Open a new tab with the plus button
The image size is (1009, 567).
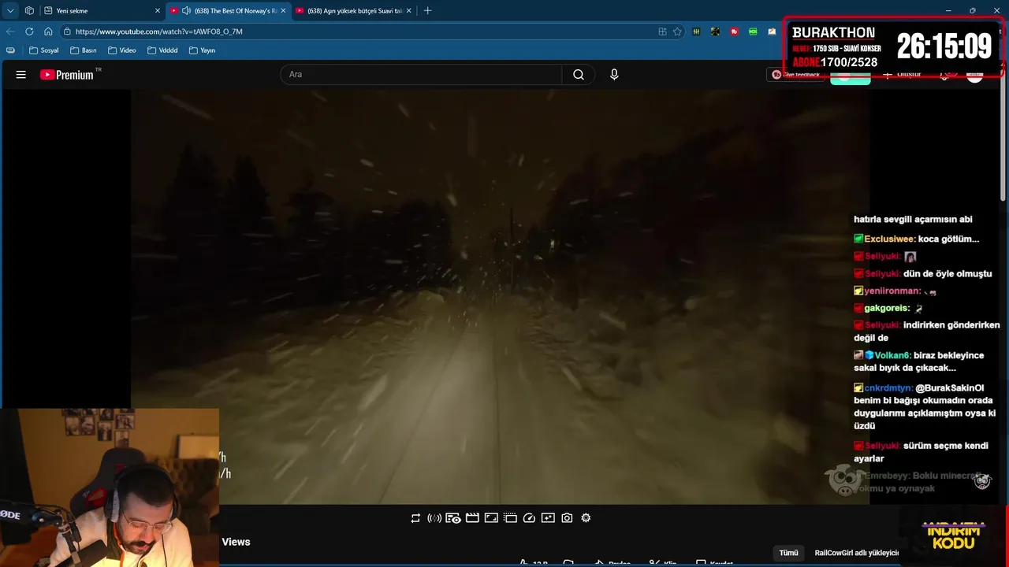tap(428, 10)
